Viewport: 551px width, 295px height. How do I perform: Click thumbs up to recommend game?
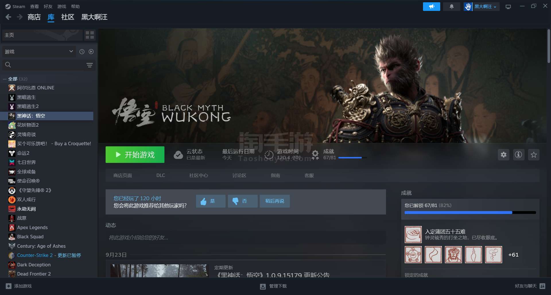210,201
